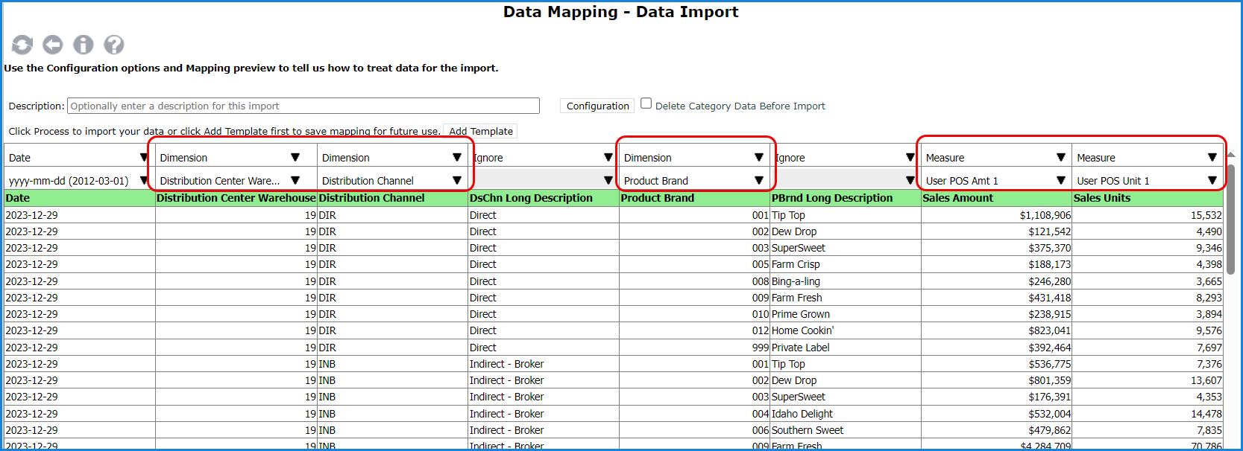Select the 13,607 sales units cell

[x=1148, y=380]
